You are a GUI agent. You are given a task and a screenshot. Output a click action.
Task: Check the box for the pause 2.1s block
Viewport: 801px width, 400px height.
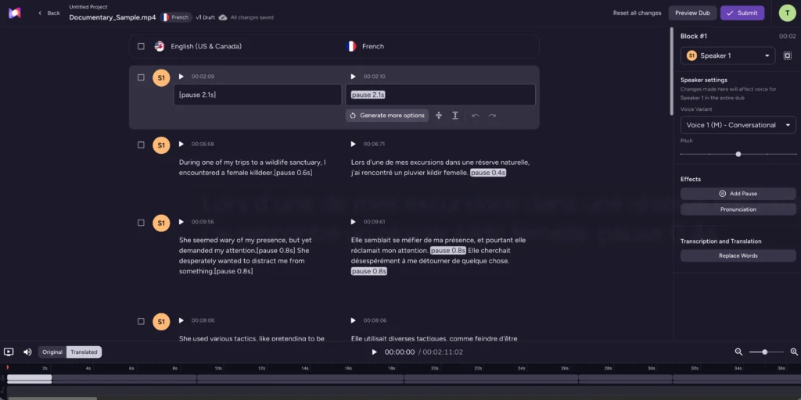[x=141, y=77]
